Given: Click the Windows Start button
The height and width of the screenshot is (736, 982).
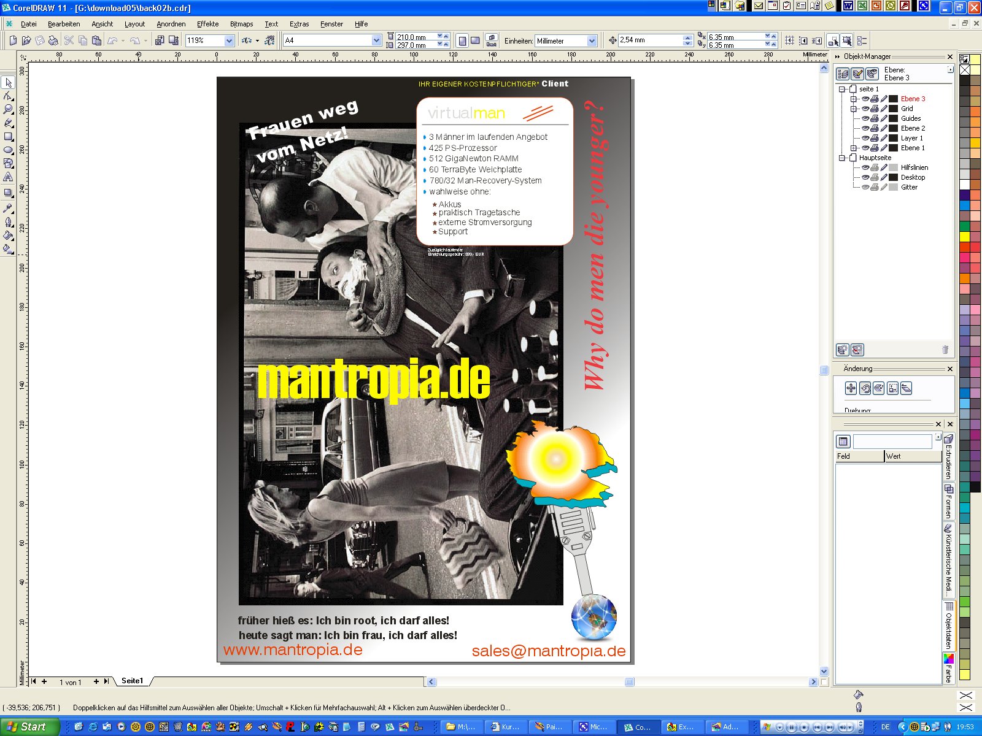Looking at the screenshot, I should point(29,727).
